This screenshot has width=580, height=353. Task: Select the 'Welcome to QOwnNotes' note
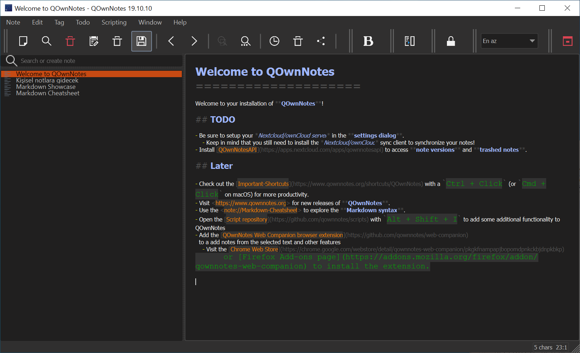coord(91,74)
